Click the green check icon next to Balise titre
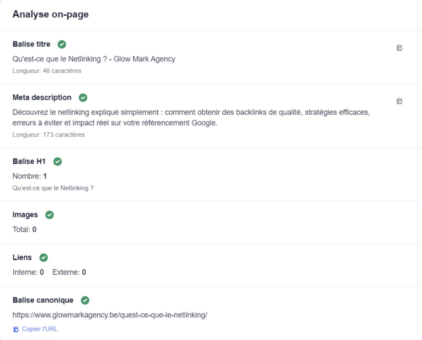This screenshot has height=340, width=422. coord(62,44)
